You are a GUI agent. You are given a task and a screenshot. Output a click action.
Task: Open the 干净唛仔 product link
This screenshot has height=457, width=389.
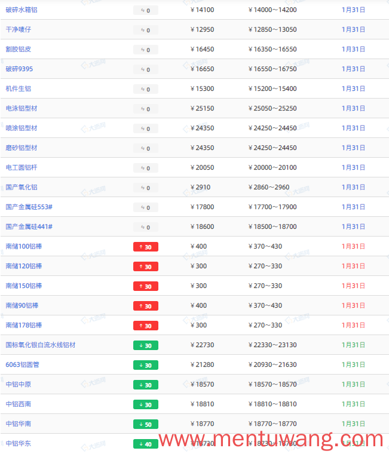click(19, 29)
